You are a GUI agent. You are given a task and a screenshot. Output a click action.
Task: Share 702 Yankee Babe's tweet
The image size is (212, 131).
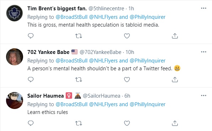pyautogui.click(x=175, y=80)
